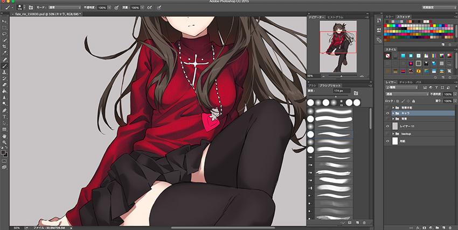Lock all padlock icon

(x=413, y=101)
